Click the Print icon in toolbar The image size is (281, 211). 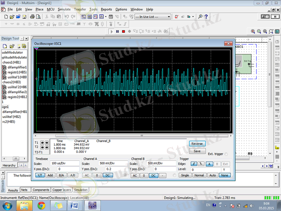(x=33, y=17)
